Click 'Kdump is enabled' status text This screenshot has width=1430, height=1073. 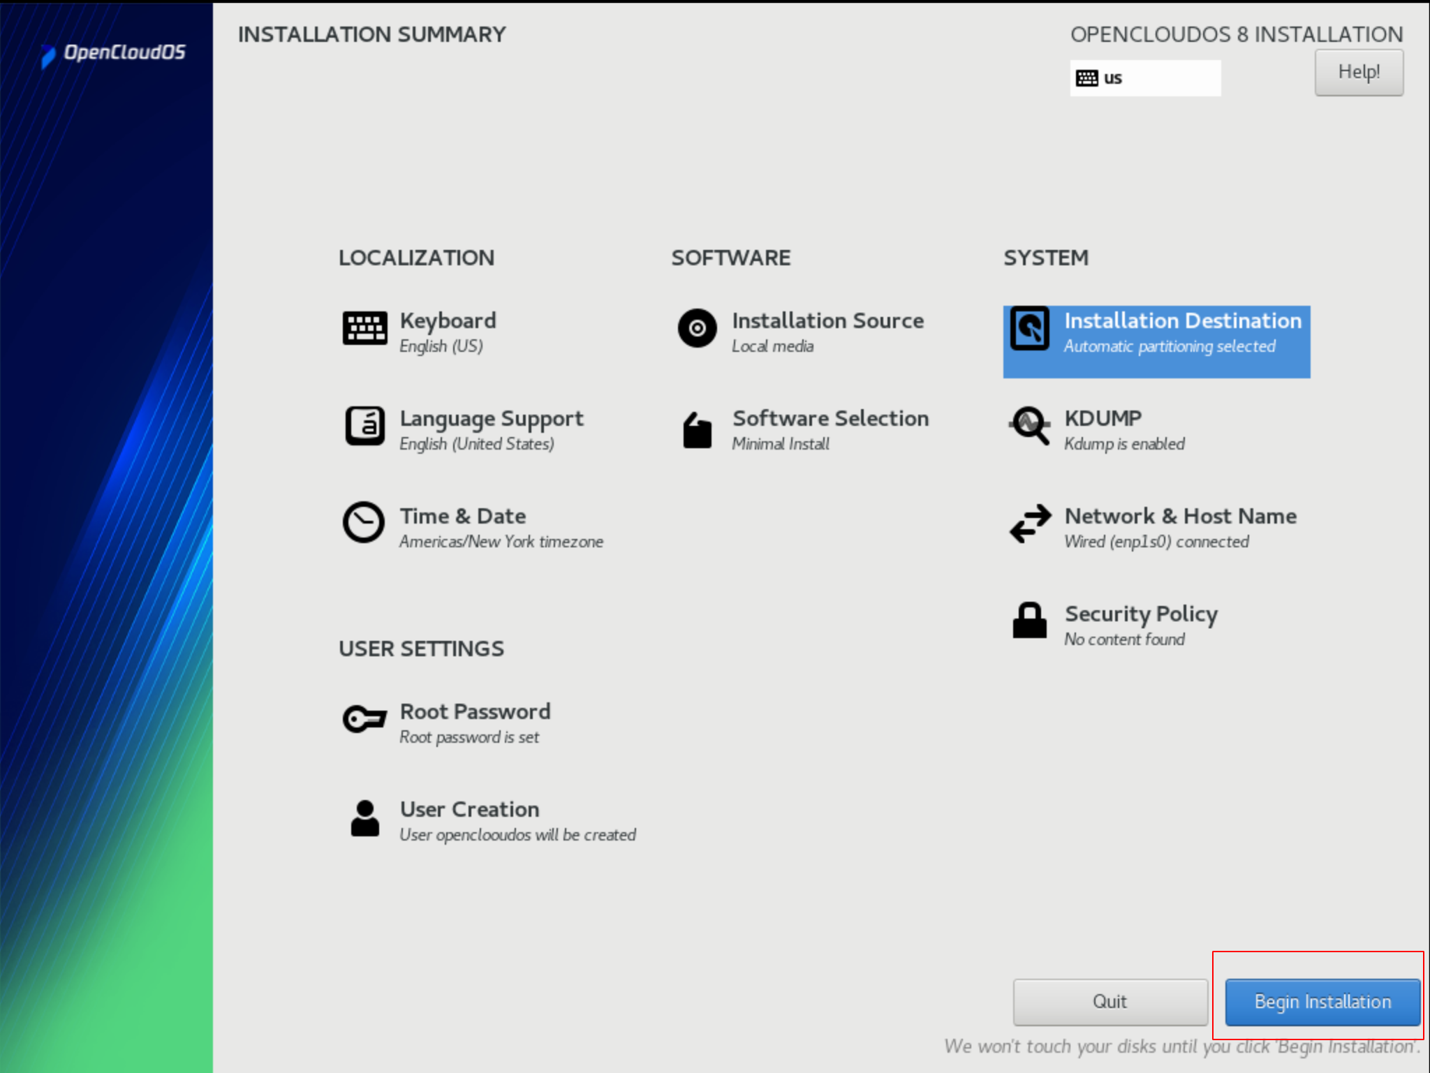tap(1124, 444)
